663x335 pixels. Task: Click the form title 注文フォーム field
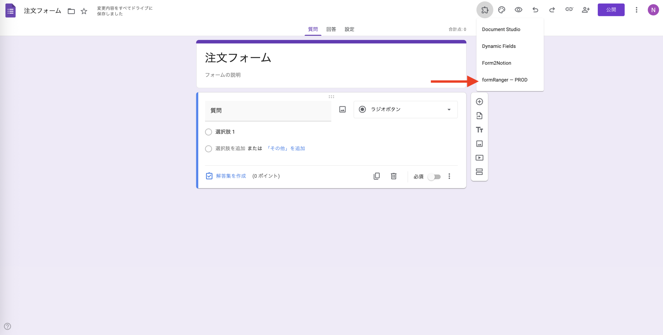coord(238,58)
